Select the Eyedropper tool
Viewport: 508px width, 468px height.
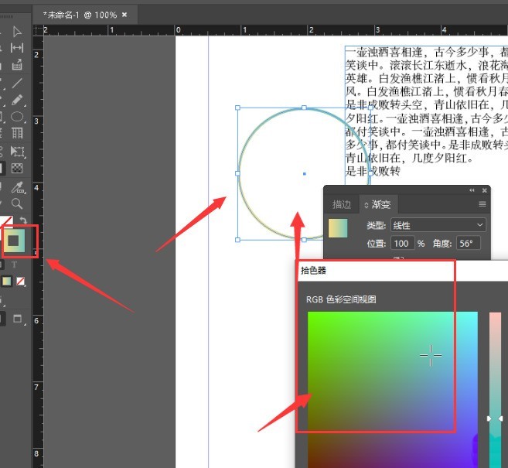[17, 187]
